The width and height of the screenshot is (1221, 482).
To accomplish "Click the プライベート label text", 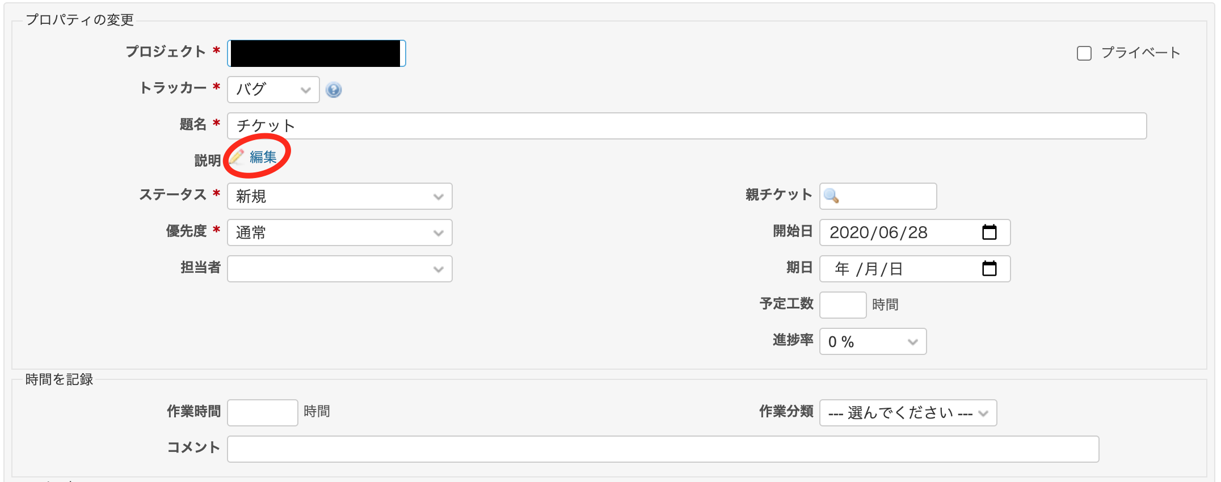I will point(1141,53).
